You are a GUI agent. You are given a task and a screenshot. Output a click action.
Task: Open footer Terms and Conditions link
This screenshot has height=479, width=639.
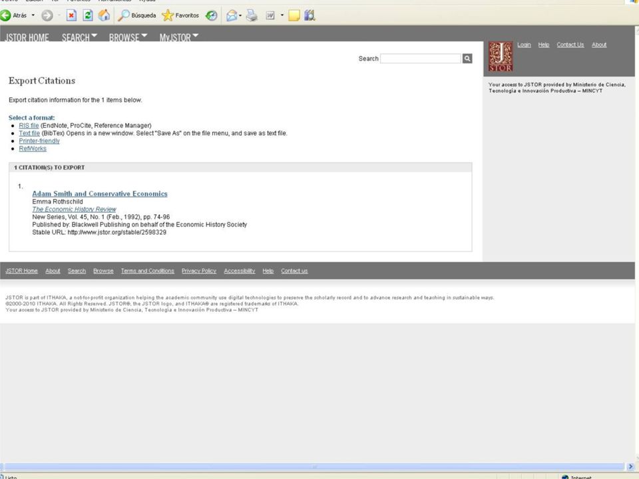coord(148,271)
